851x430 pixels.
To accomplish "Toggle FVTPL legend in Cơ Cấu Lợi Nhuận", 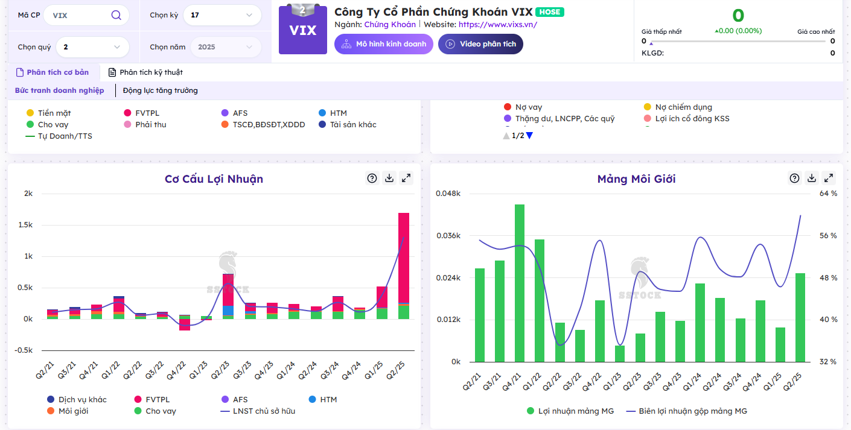I will point(151,399).
